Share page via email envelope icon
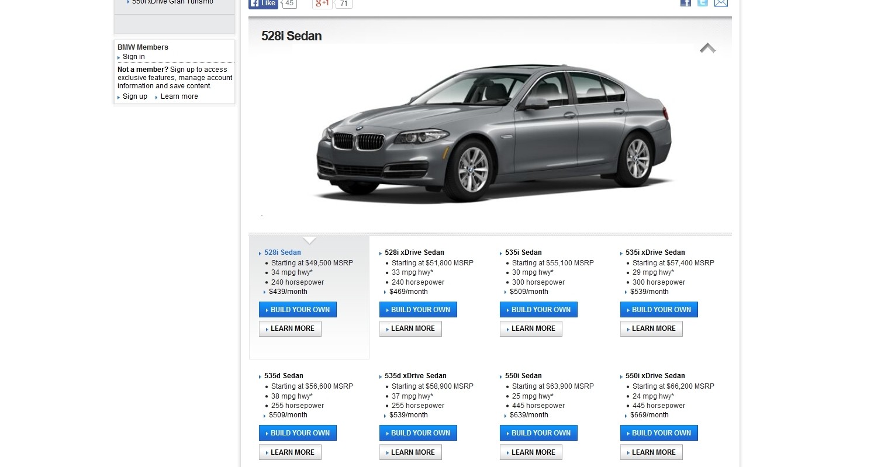This screenshot has width=881, height=467. tap(721, 3)
